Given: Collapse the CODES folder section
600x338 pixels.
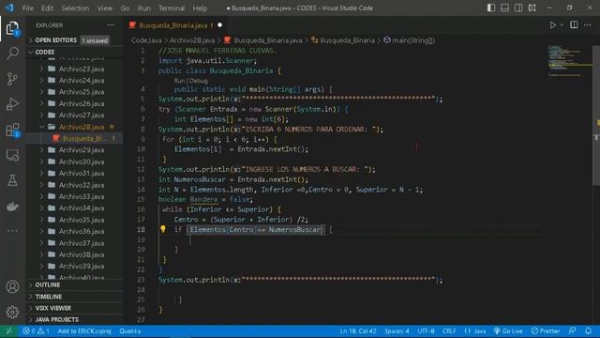Looking at the screenshot, I should coord(75,52).
